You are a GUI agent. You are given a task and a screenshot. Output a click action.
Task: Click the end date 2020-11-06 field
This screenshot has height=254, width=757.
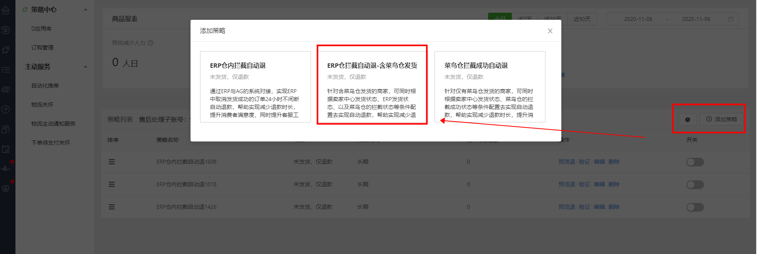[696, 19]
